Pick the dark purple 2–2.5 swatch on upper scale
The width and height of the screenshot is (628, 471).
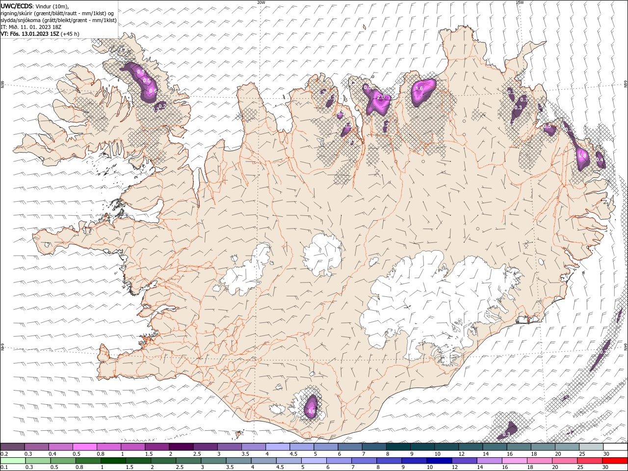click(181, 447)
